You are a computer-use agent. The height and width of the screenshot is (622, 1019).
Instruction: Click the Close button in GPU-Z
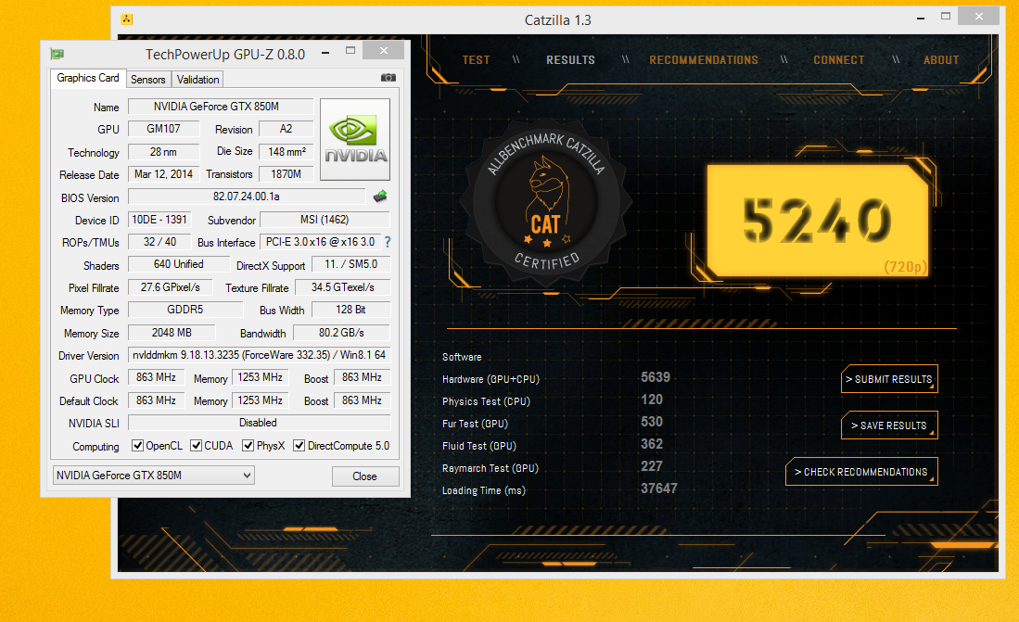pyautogui.click(x=365, y=476)
